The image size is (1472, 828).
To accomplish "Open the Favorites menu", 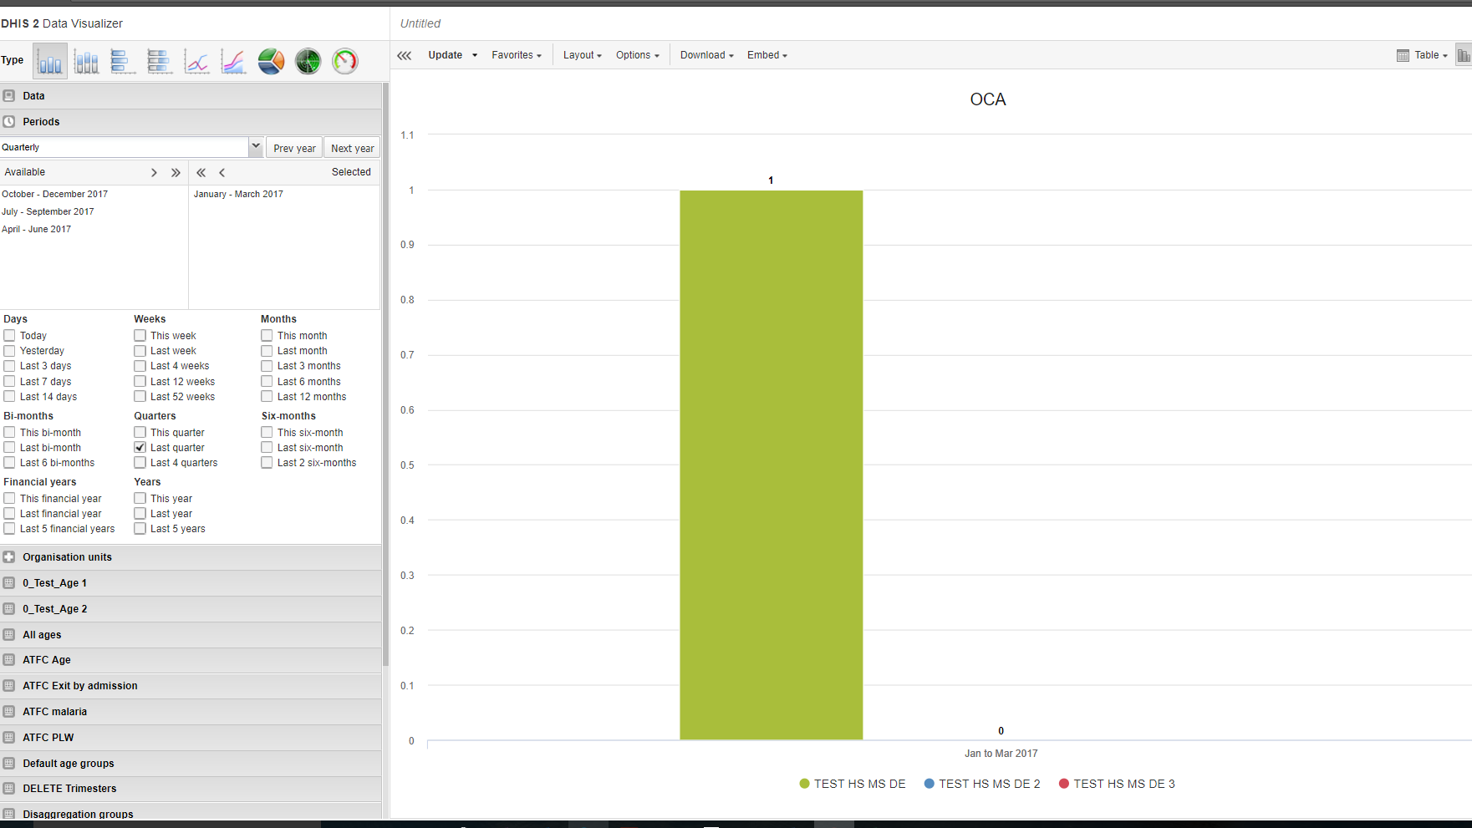I will pos(516,55).
